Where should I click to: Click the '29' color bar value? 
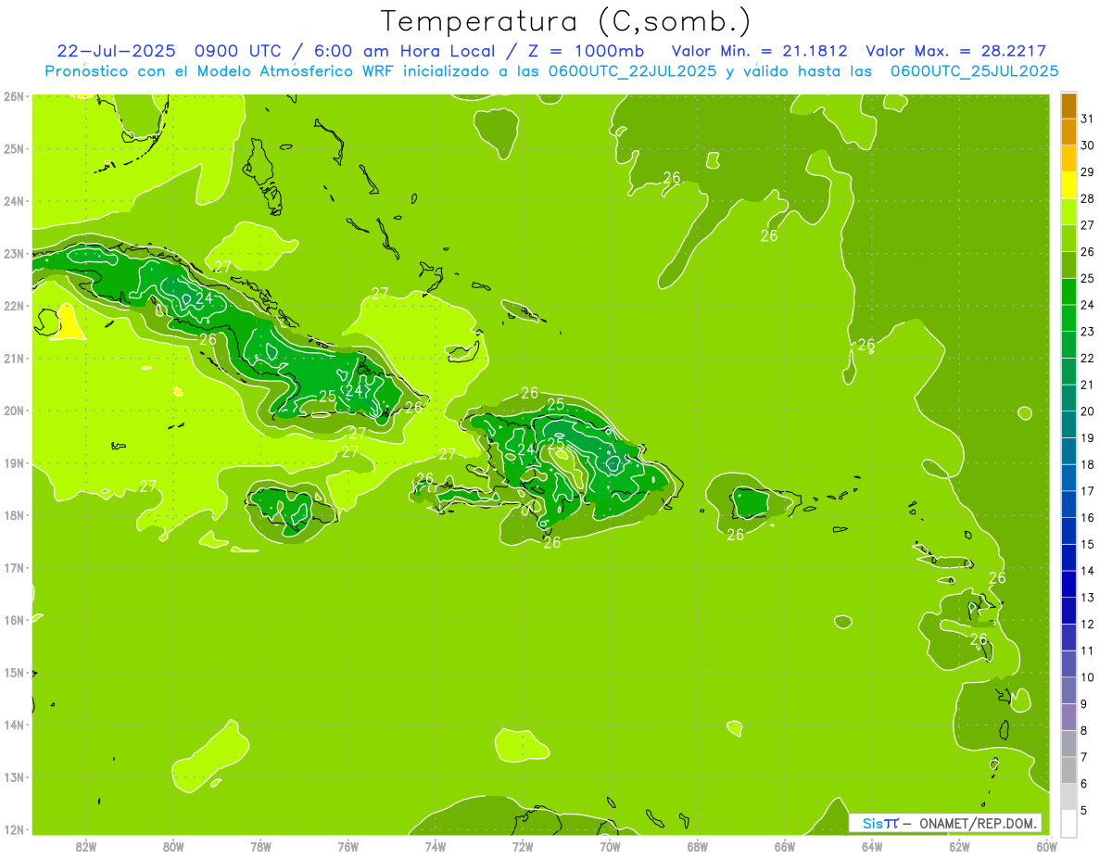click(x=1087, y=171)
